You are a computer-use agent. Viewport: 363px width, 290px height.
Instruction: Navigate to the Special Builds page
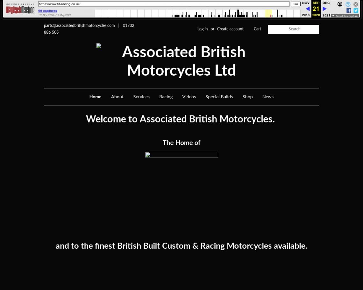click(219, 97)
